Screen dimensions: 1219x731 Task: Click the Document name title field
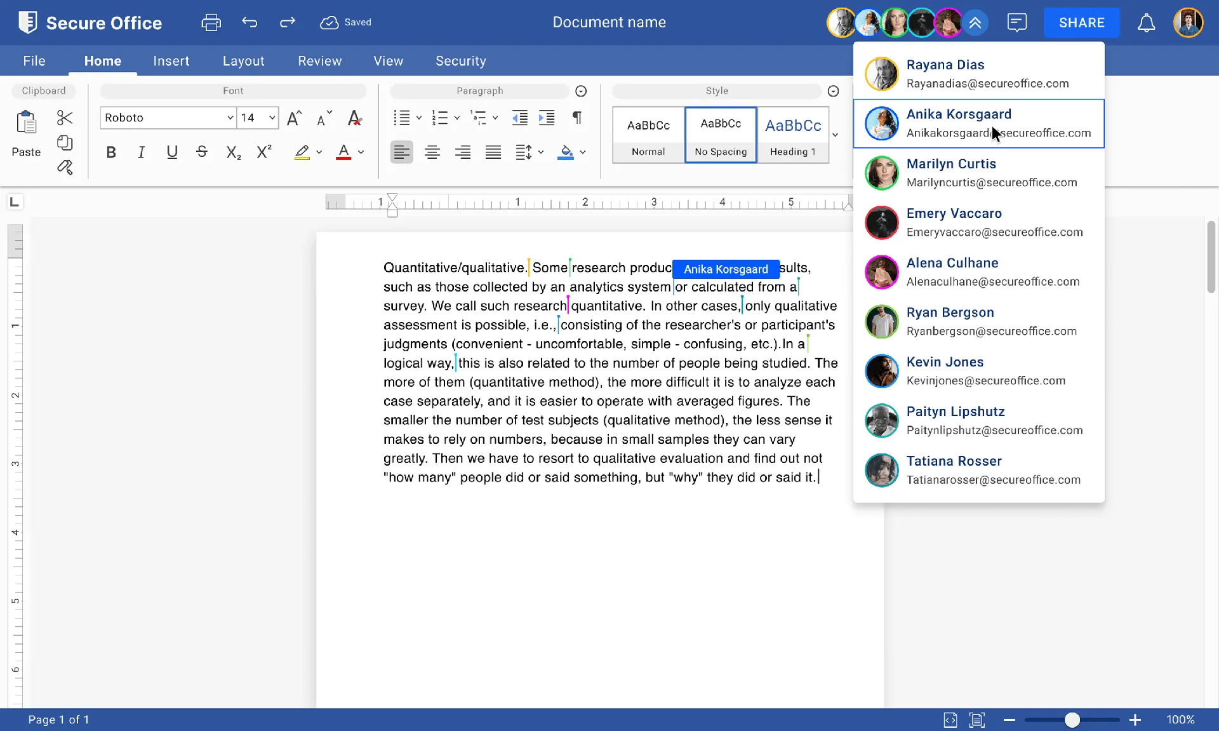click(x=609, y=23)
